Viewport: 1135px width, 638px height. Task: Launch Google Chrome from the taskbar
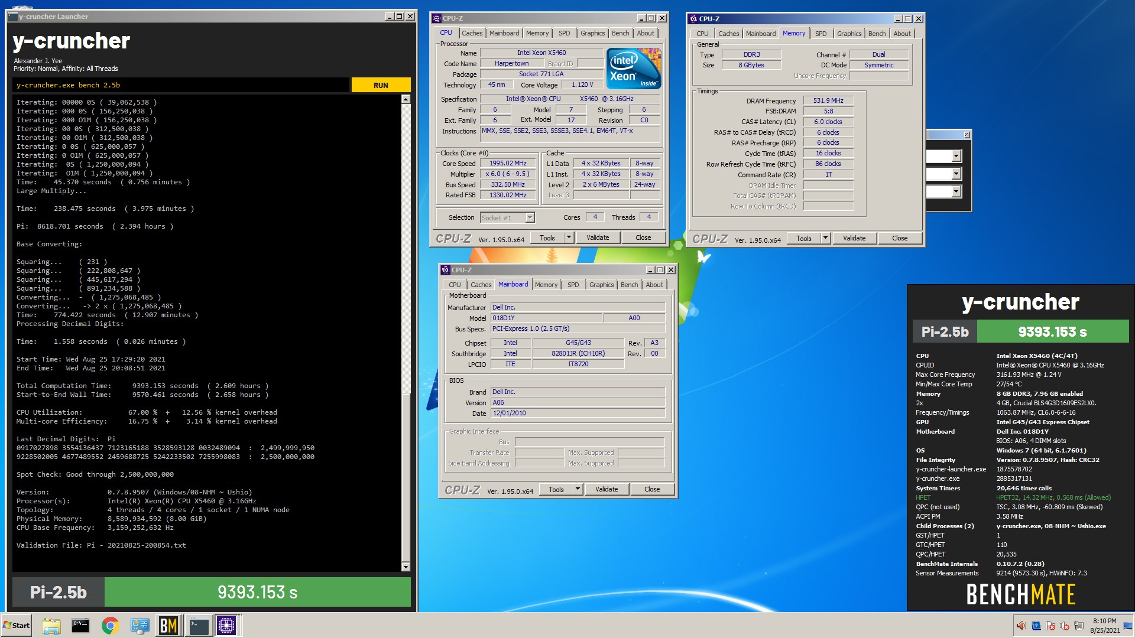click(110, 626)
